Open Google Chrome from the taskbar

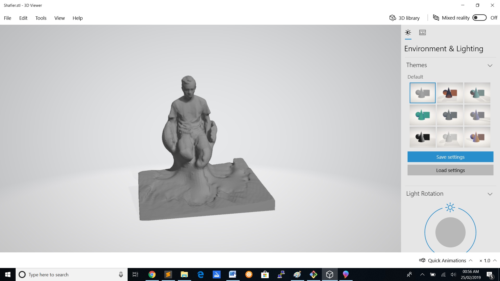tap(152, 274)
